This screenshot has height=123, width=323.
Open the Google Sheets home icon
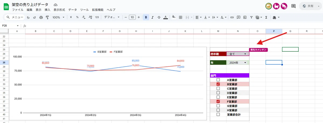point(6,7)
